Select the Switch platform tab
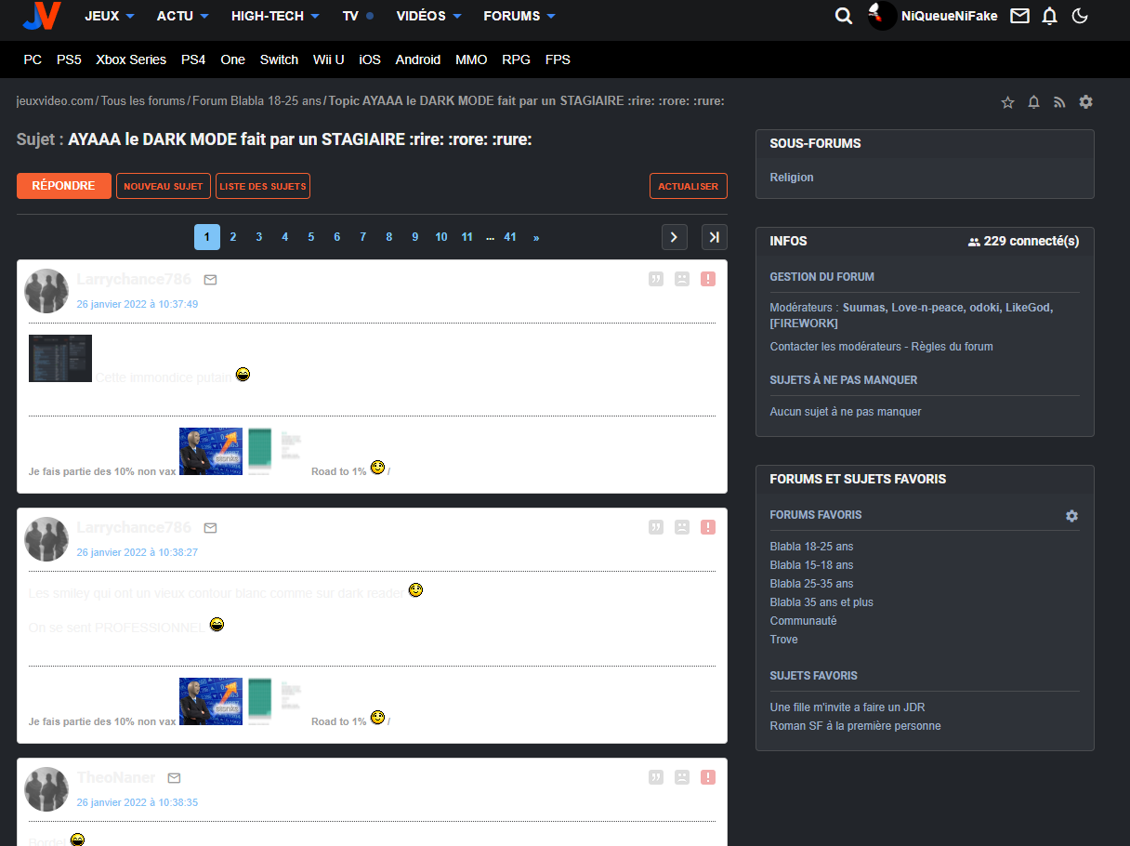 pyautogui.click(x=279, y=59)
